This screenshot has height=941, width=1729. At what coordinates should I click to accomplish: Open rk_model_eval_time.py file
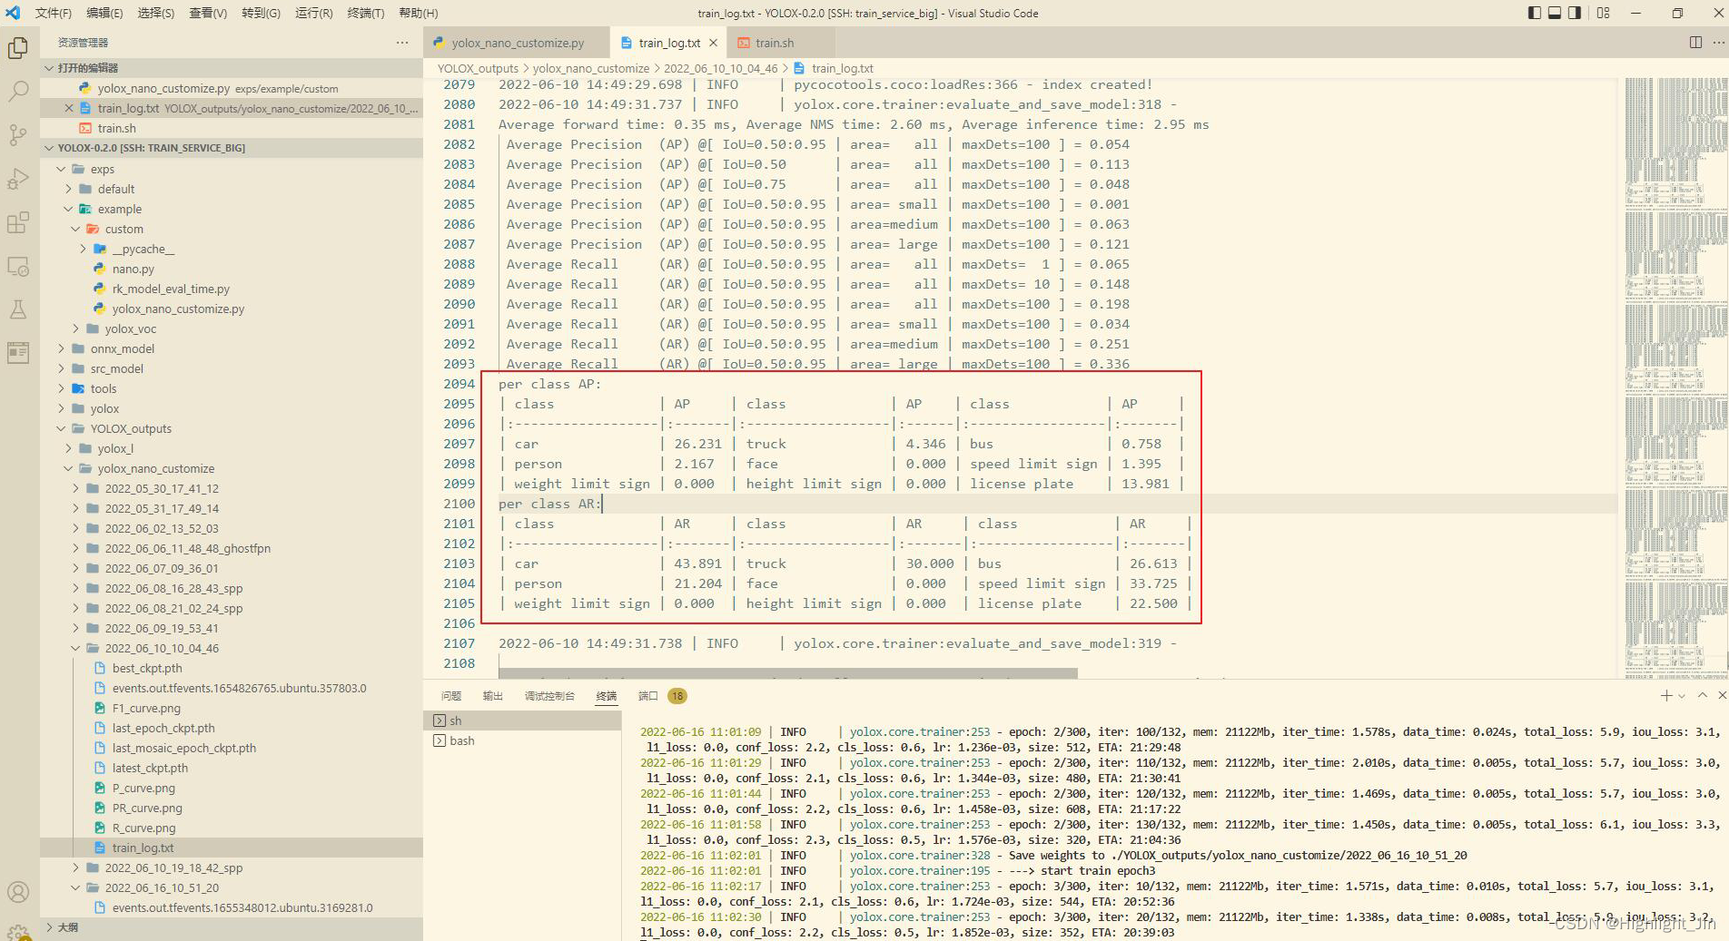[171, 289]
